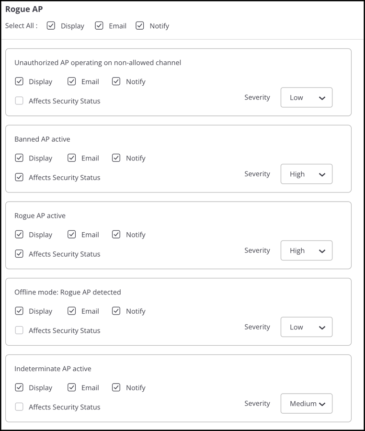
Task: Open the Medium severity dropdown
Action: [x=307, y=404]
